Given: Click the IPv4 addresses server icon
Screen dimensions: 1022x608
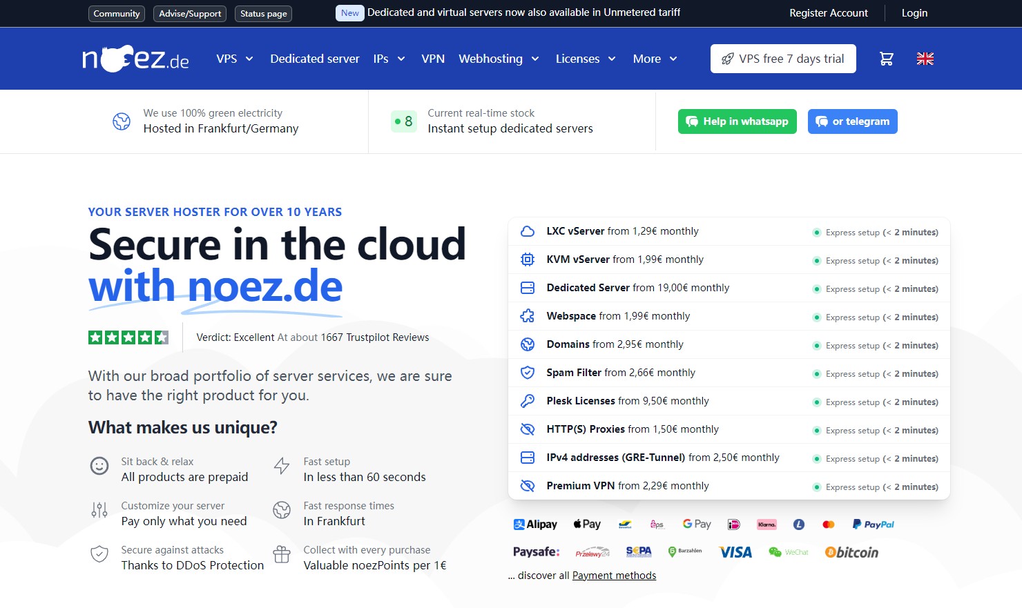Looking at the screenshot, I should (528, 458).
